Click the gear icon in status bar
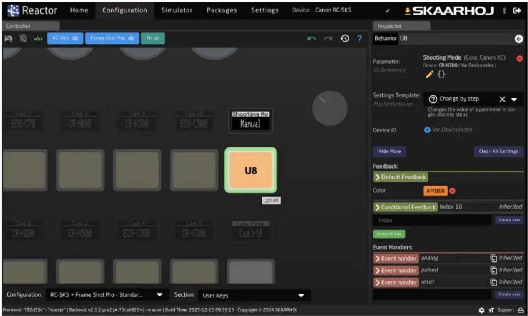This screenshot has height=316, width=528. click(x=481, y=310)
